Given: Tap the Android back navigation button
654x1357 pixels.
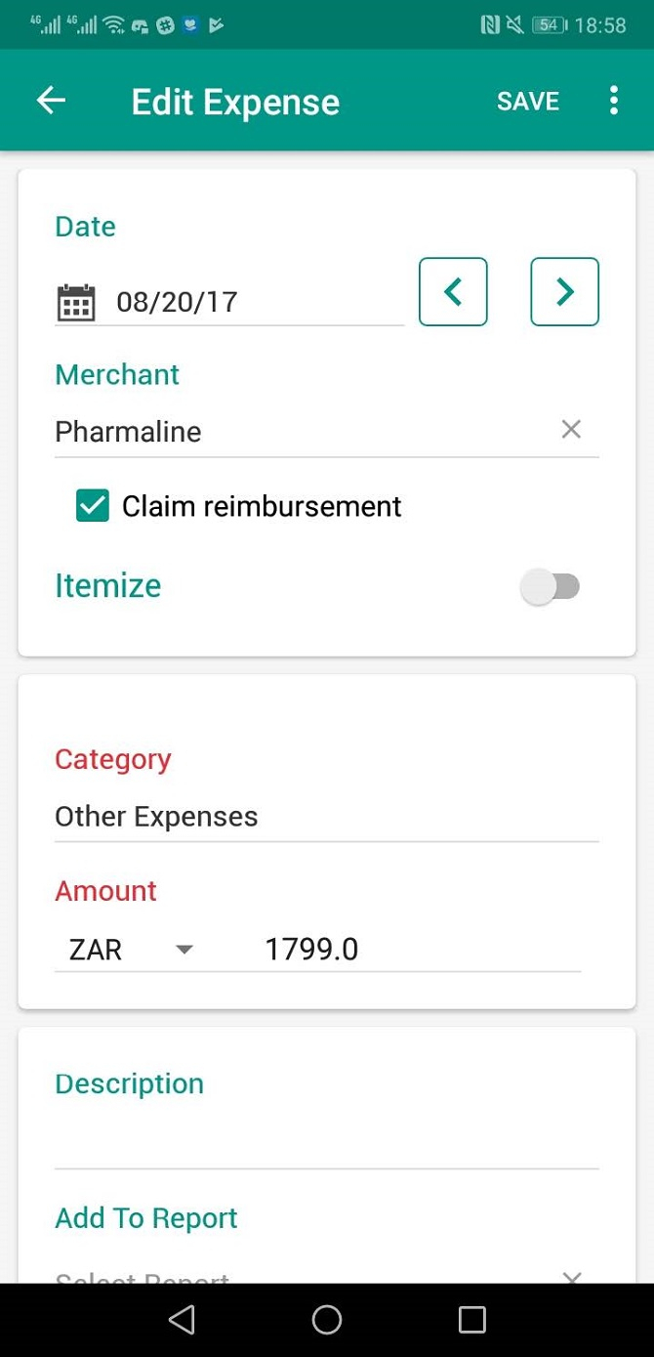Looking at the screenshot, I should tap(182, 1319).
